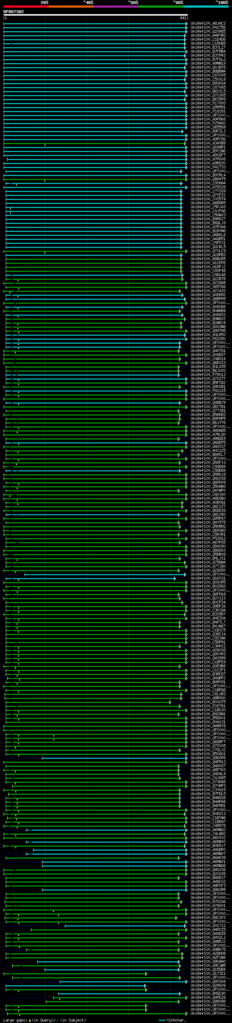Click the orange ~40% identity legend segment
The width and height of the screenshot is (232, 1023).
click(x=71, y=7)
